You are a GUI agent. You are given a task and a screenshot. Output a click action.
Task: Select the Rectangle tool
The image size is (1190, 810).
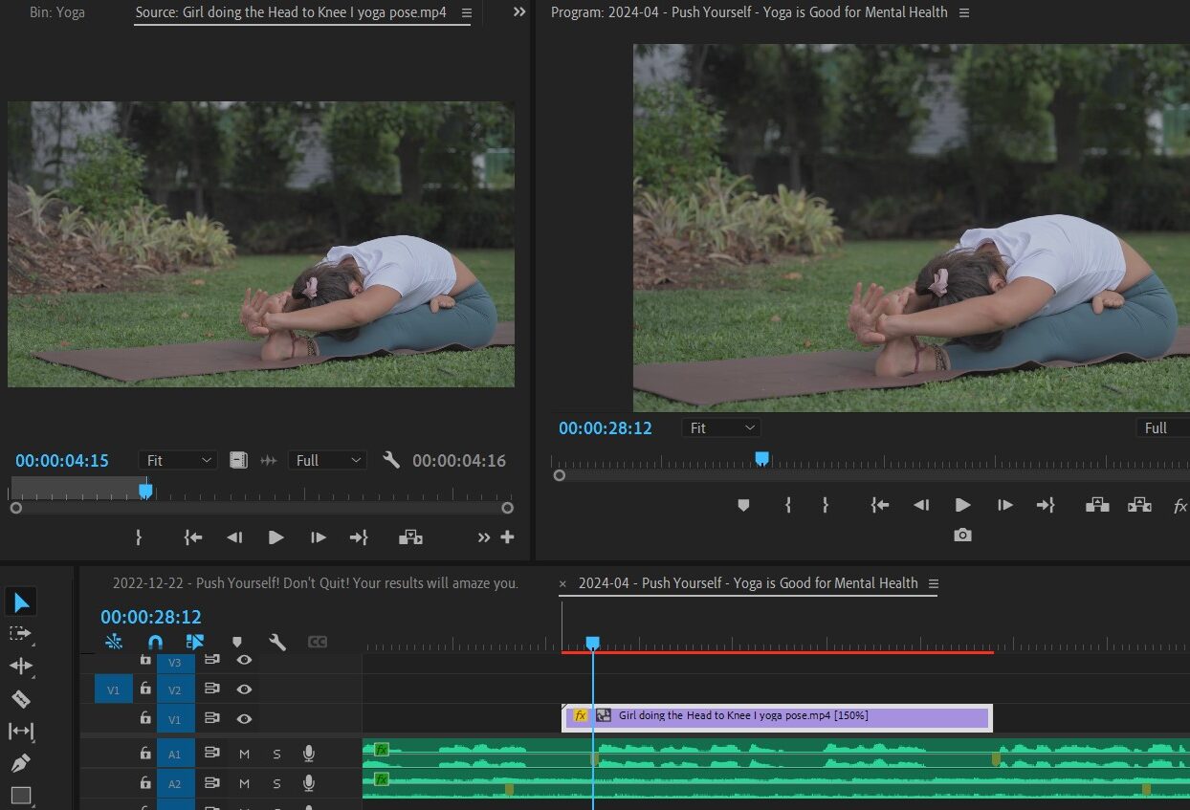coord(21,795)
